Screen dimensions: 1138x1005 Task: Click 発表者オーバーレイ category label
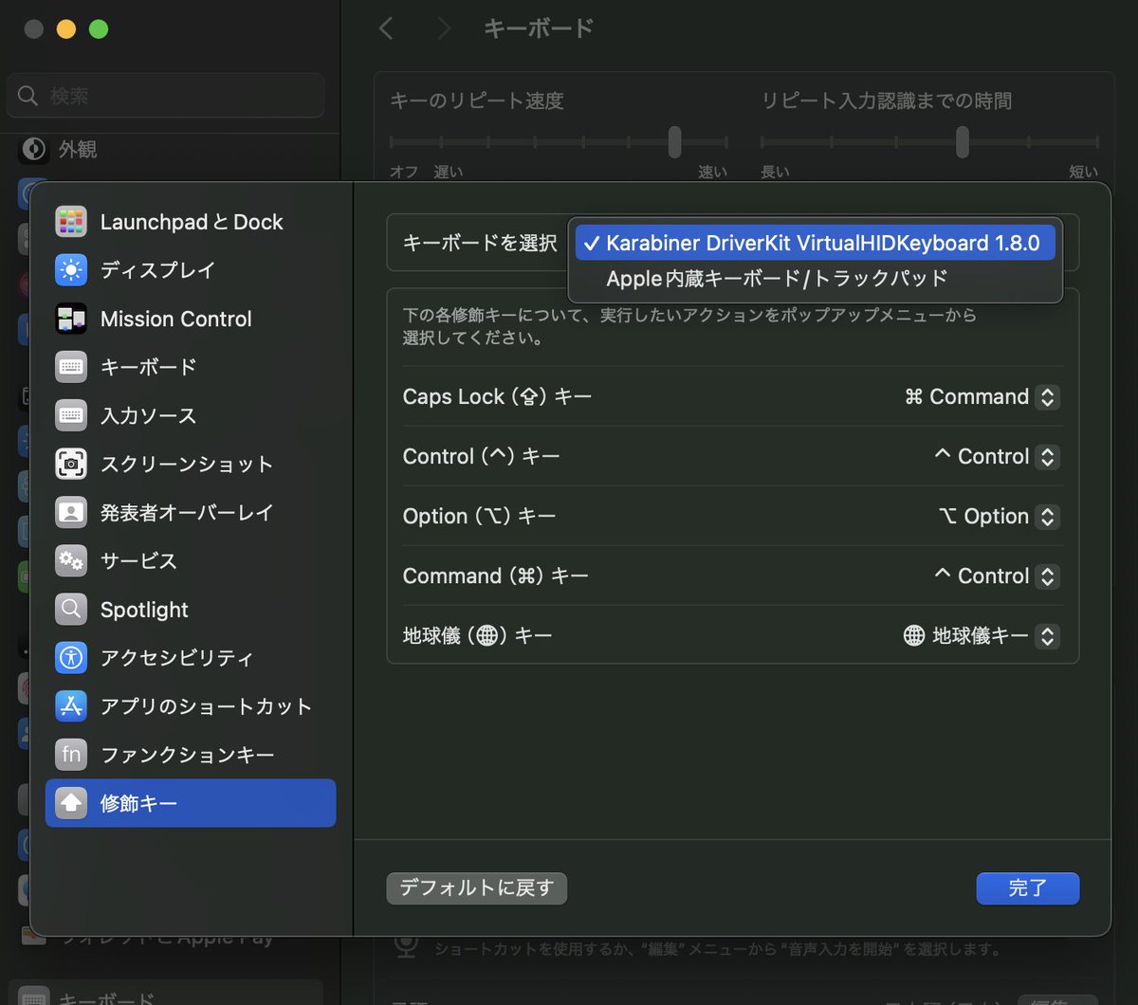pyautogui.click(x=187, y=512)
